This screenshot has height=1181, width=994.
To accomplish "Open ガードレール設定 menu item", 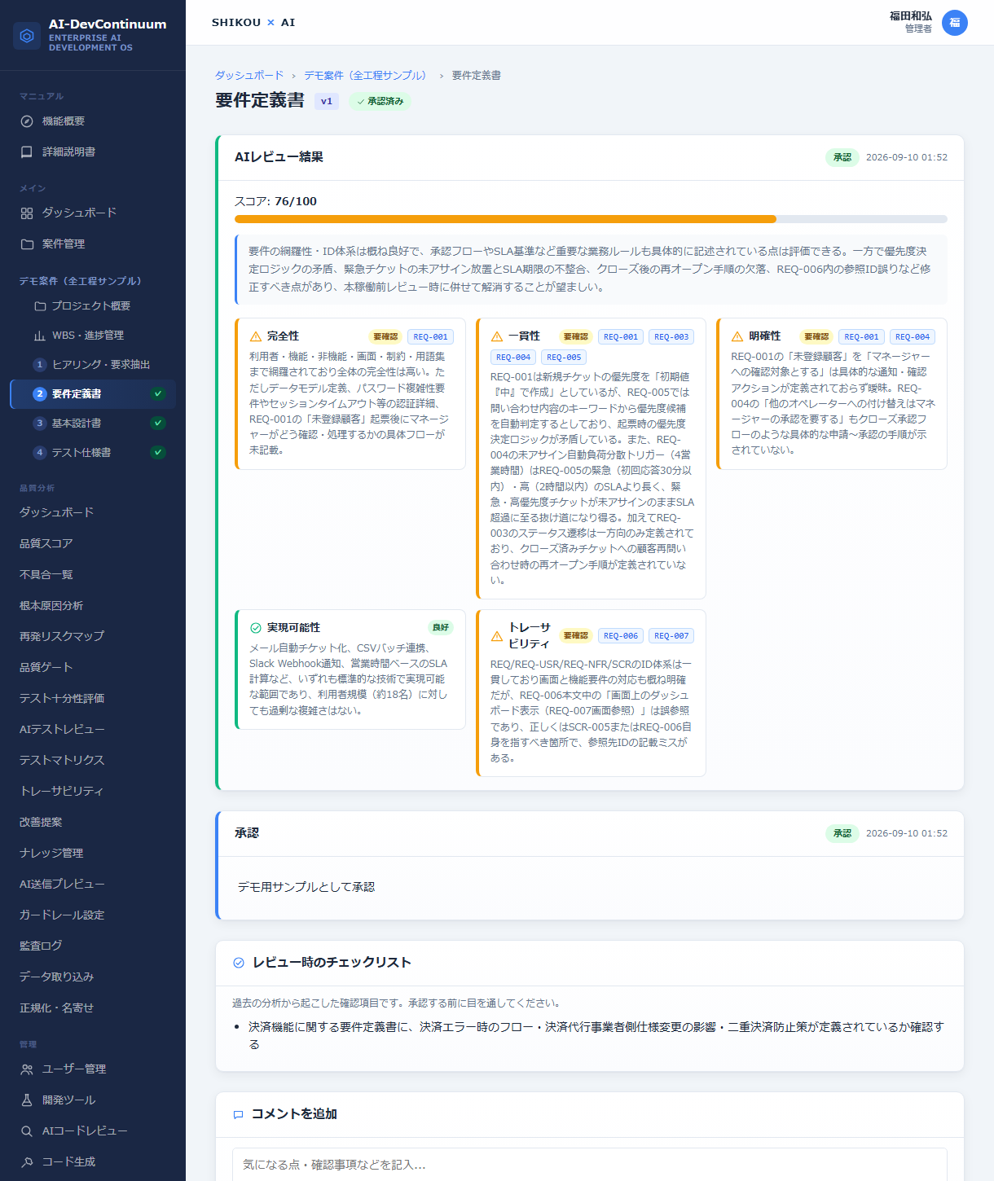I will click(62, 915).
